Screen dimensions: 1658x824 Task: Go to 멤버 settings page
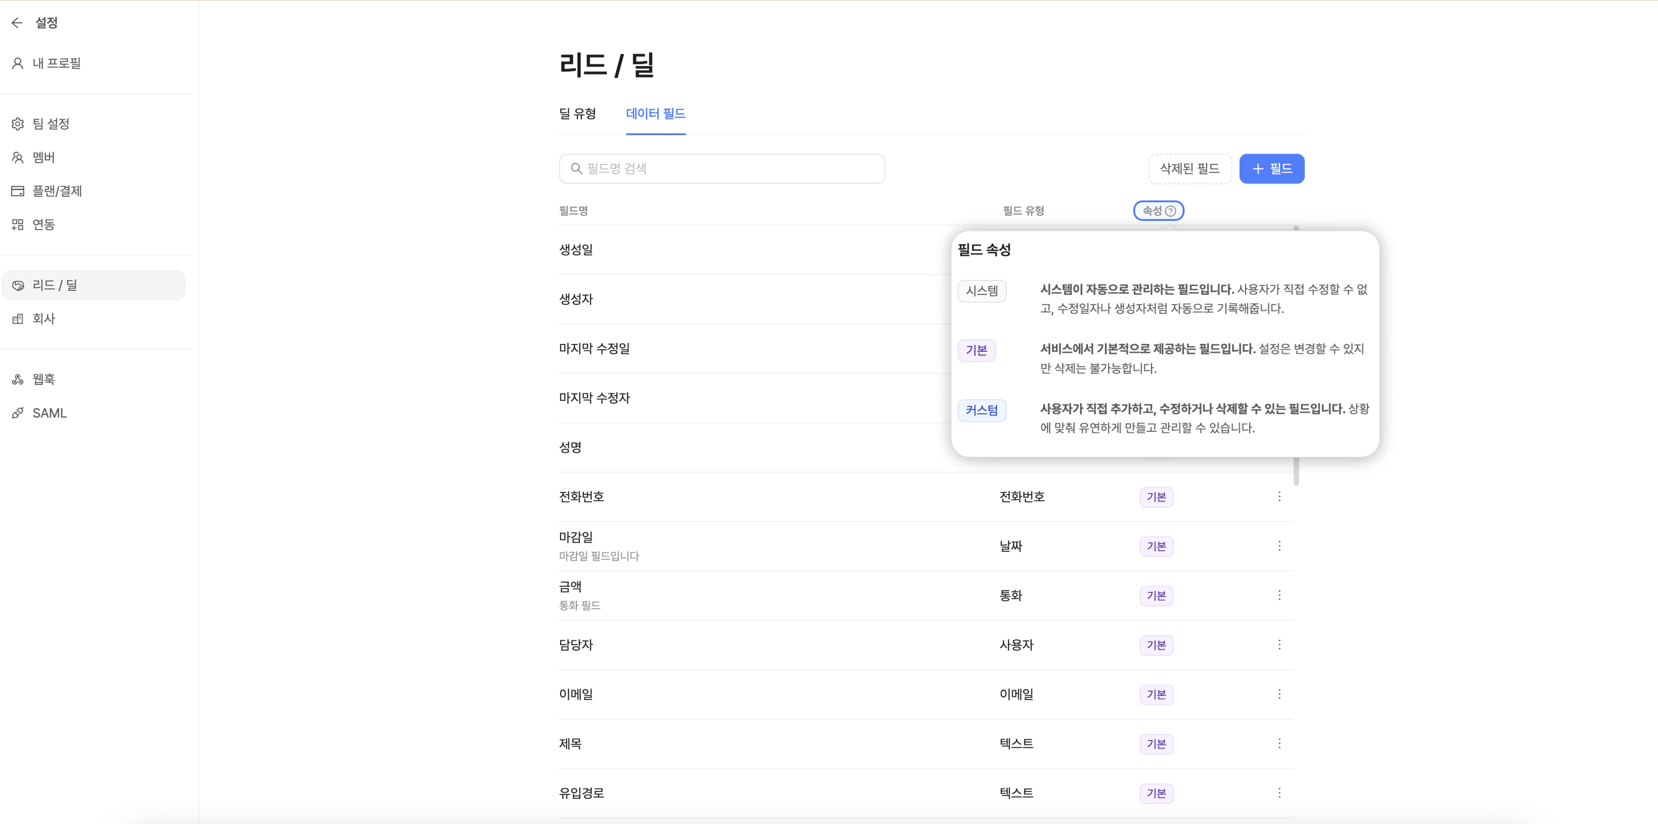pos(43,157)
